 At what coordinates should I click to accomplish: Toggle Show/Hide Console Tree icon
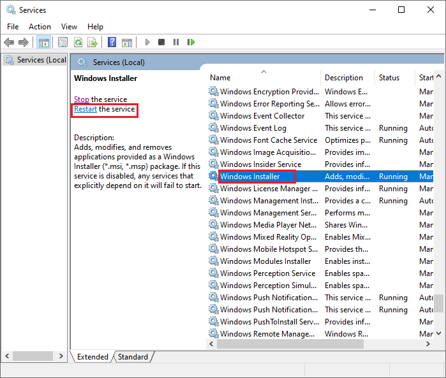pyautogui.click(x=44, y=43)
